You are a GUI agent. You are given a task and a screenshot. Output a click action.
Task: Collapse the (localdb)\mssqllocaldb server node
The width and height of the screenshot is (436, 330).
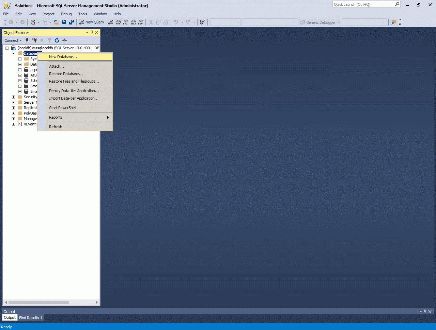[x=7, y=48]
